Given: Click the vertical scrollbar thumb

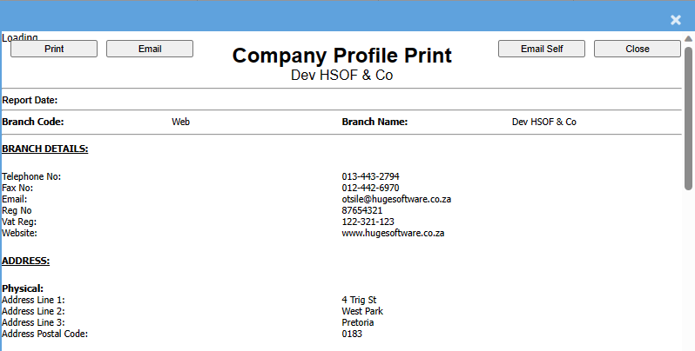Looking at the screenshot, I should (688, 117).
